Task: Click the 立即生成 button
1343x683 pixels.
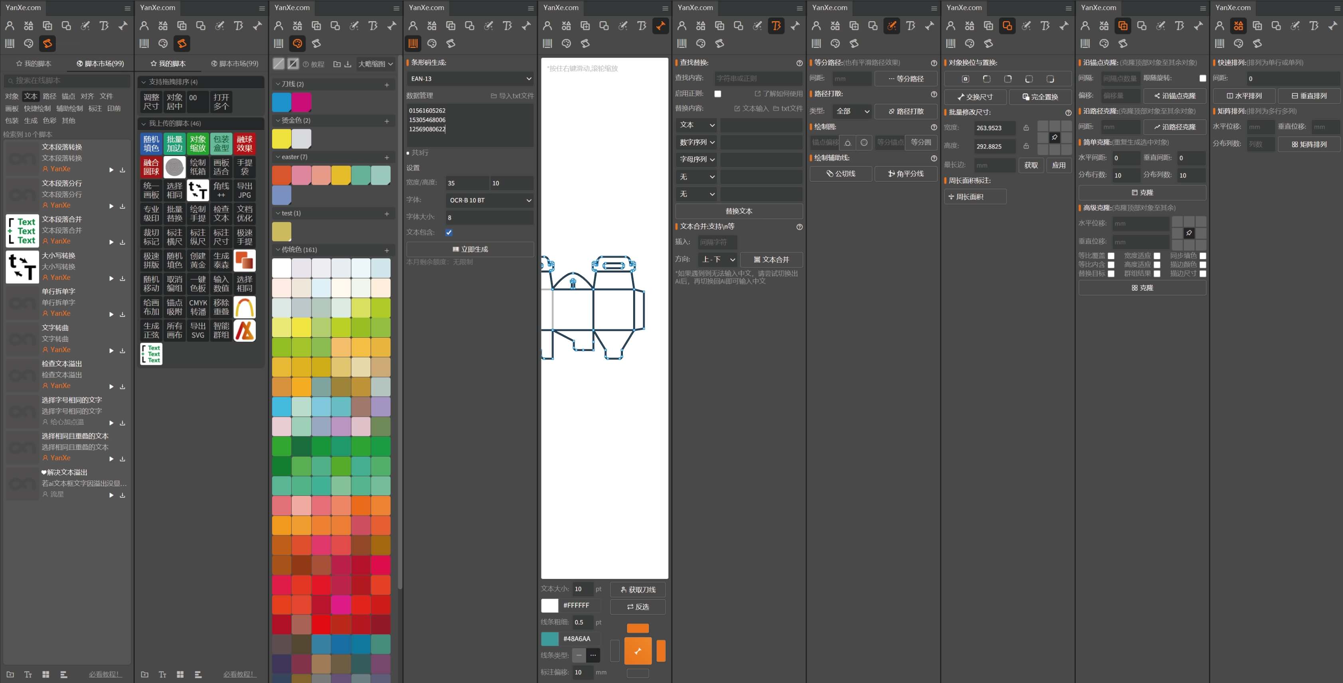Action: coord(470,249)
